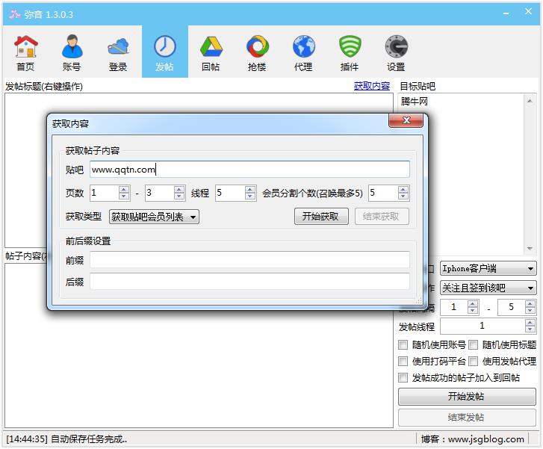Open the 代理 proxy globe icon
Image resolution: width=543 pixels, height=449 pixels.
point(303,52)
